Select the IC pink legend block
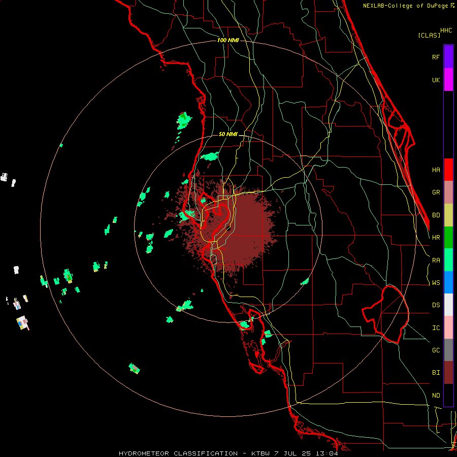The height and width of the screenshot is (457, 457). point(448,328)
